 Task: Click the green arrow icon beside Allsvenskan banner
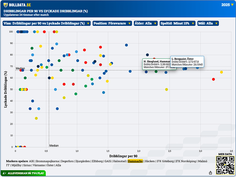pyautogui.click(x=4, y=172)
